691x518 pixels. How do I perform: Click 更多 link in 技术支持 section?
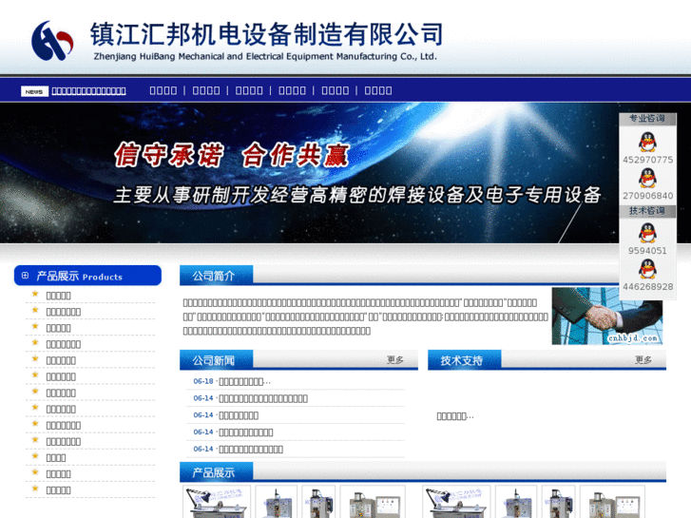coord(643,360)
